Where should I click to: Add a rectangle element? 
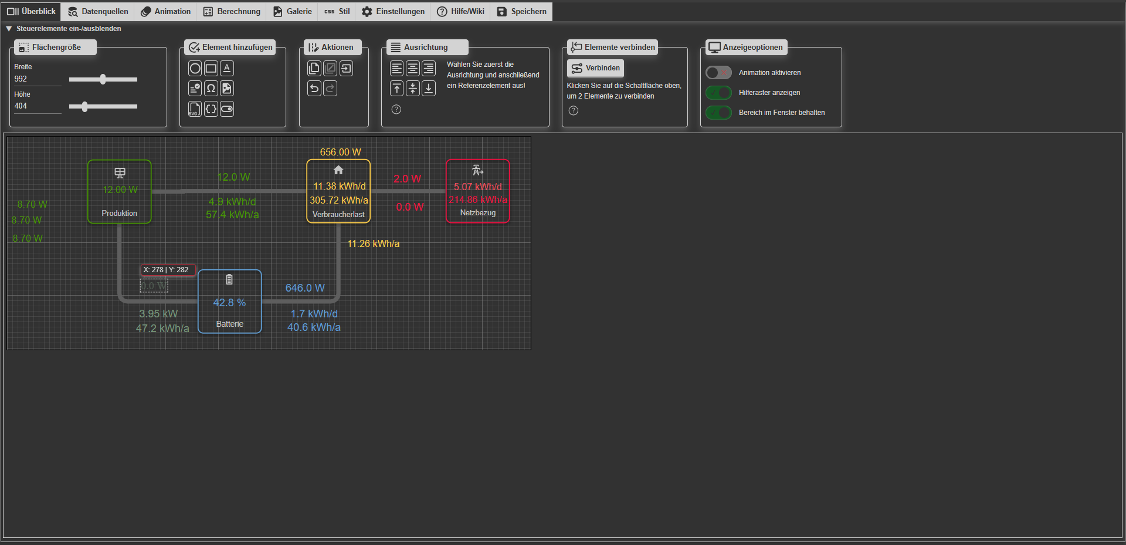point(211,69)
